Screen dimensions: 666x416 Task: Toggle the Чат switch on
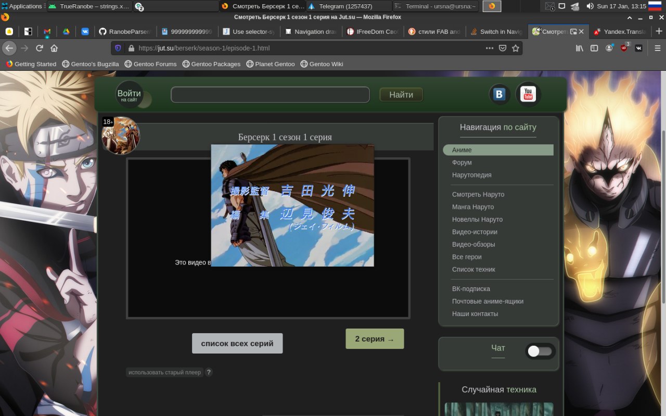540,351
